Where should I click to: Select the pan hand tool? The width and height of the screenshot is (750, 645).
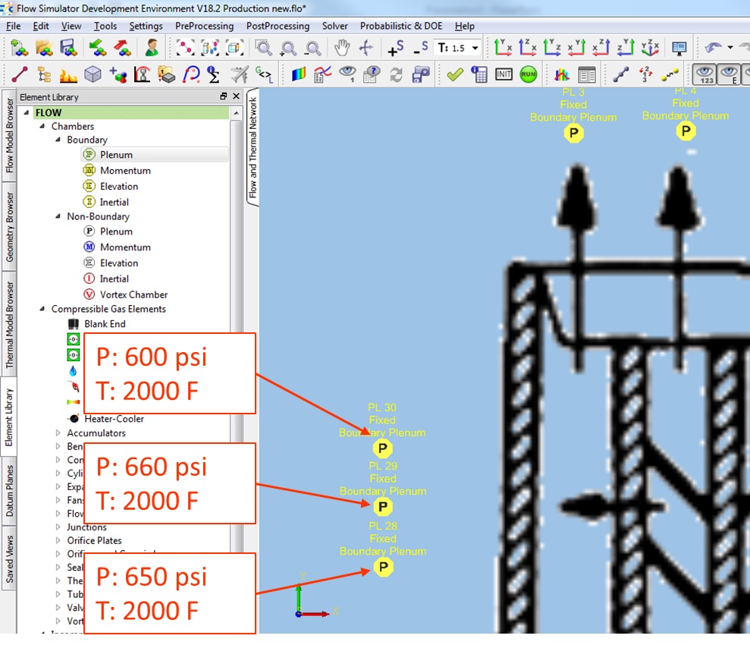[343, 48]
